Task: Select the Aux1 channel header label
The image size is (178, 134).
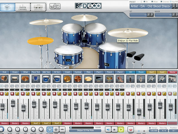Action: click(x=151, y=72)
